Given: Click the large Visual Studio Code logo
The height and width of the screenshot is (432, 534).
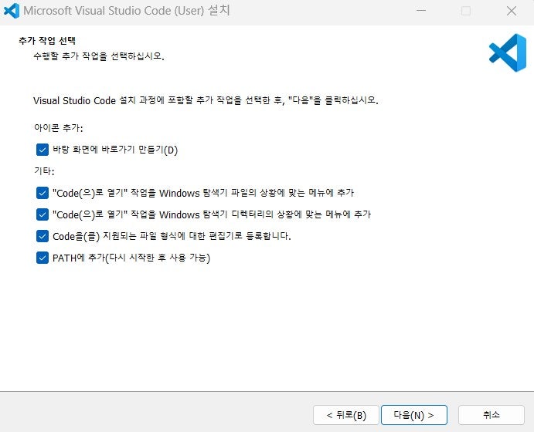Looking at the screenshot, I should [508, 52].
